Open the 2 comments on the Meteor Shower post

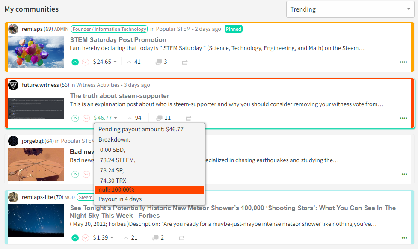tap(158, 237)
